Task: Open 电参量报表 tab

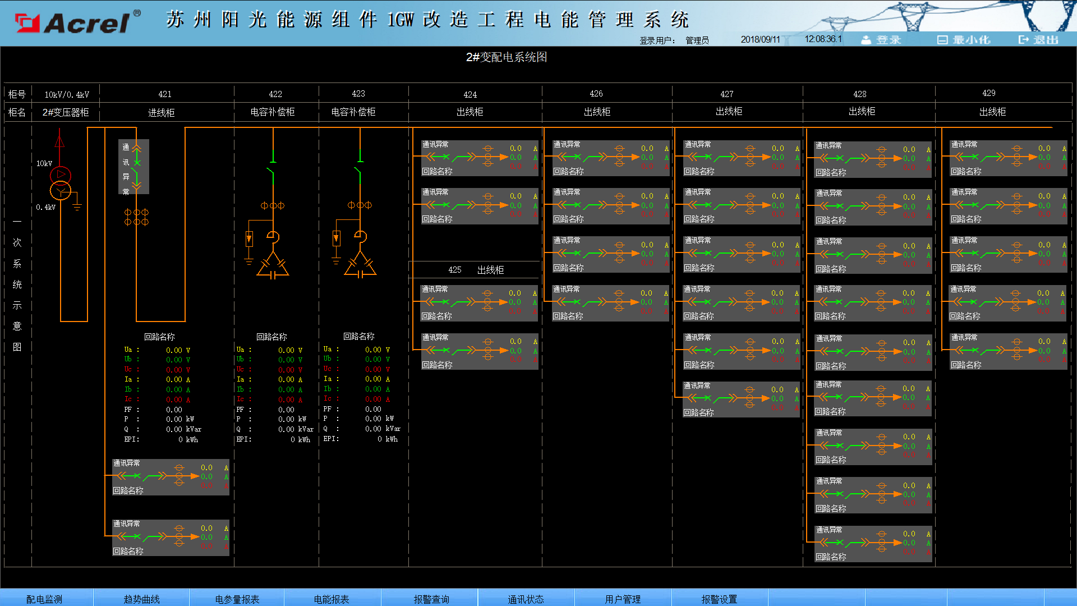Action: point(237,599)
